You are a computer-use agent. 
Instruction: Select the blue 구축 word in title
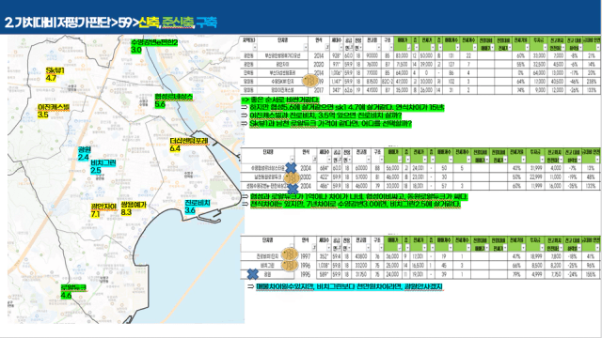(207, 23)
